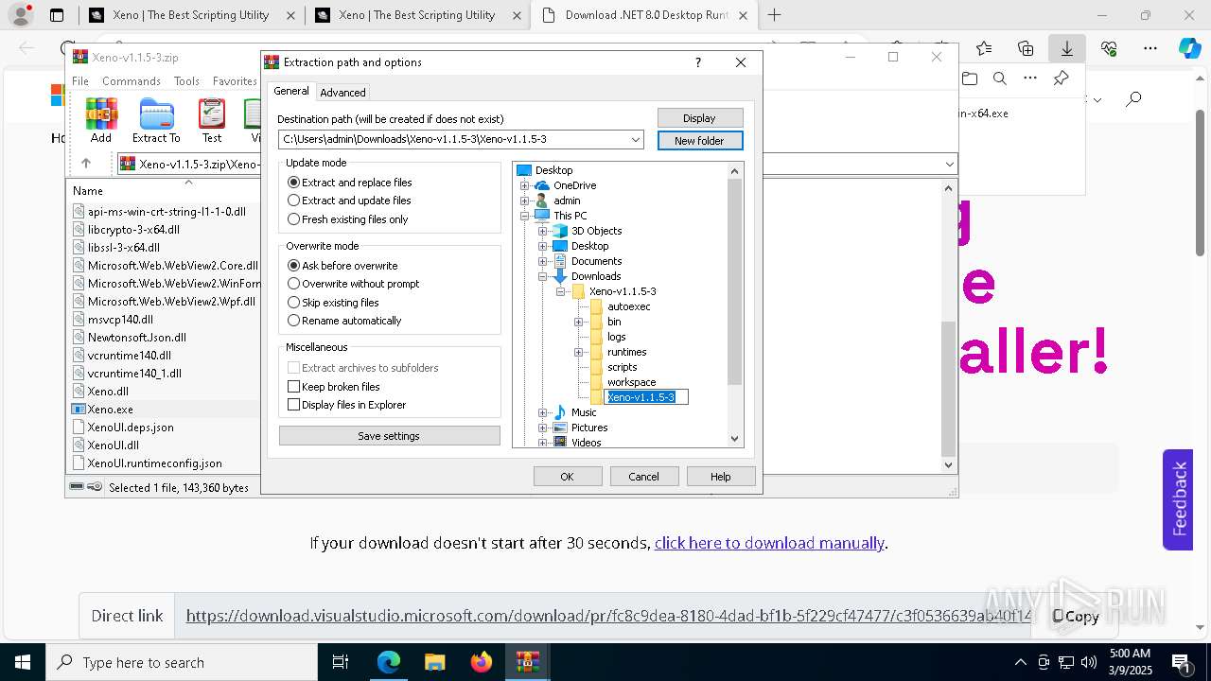Select Fresh existing files only
Image resolution: width=1211 pixels, height=681 pixels.
pyautogui.click(x=348, y=219)
